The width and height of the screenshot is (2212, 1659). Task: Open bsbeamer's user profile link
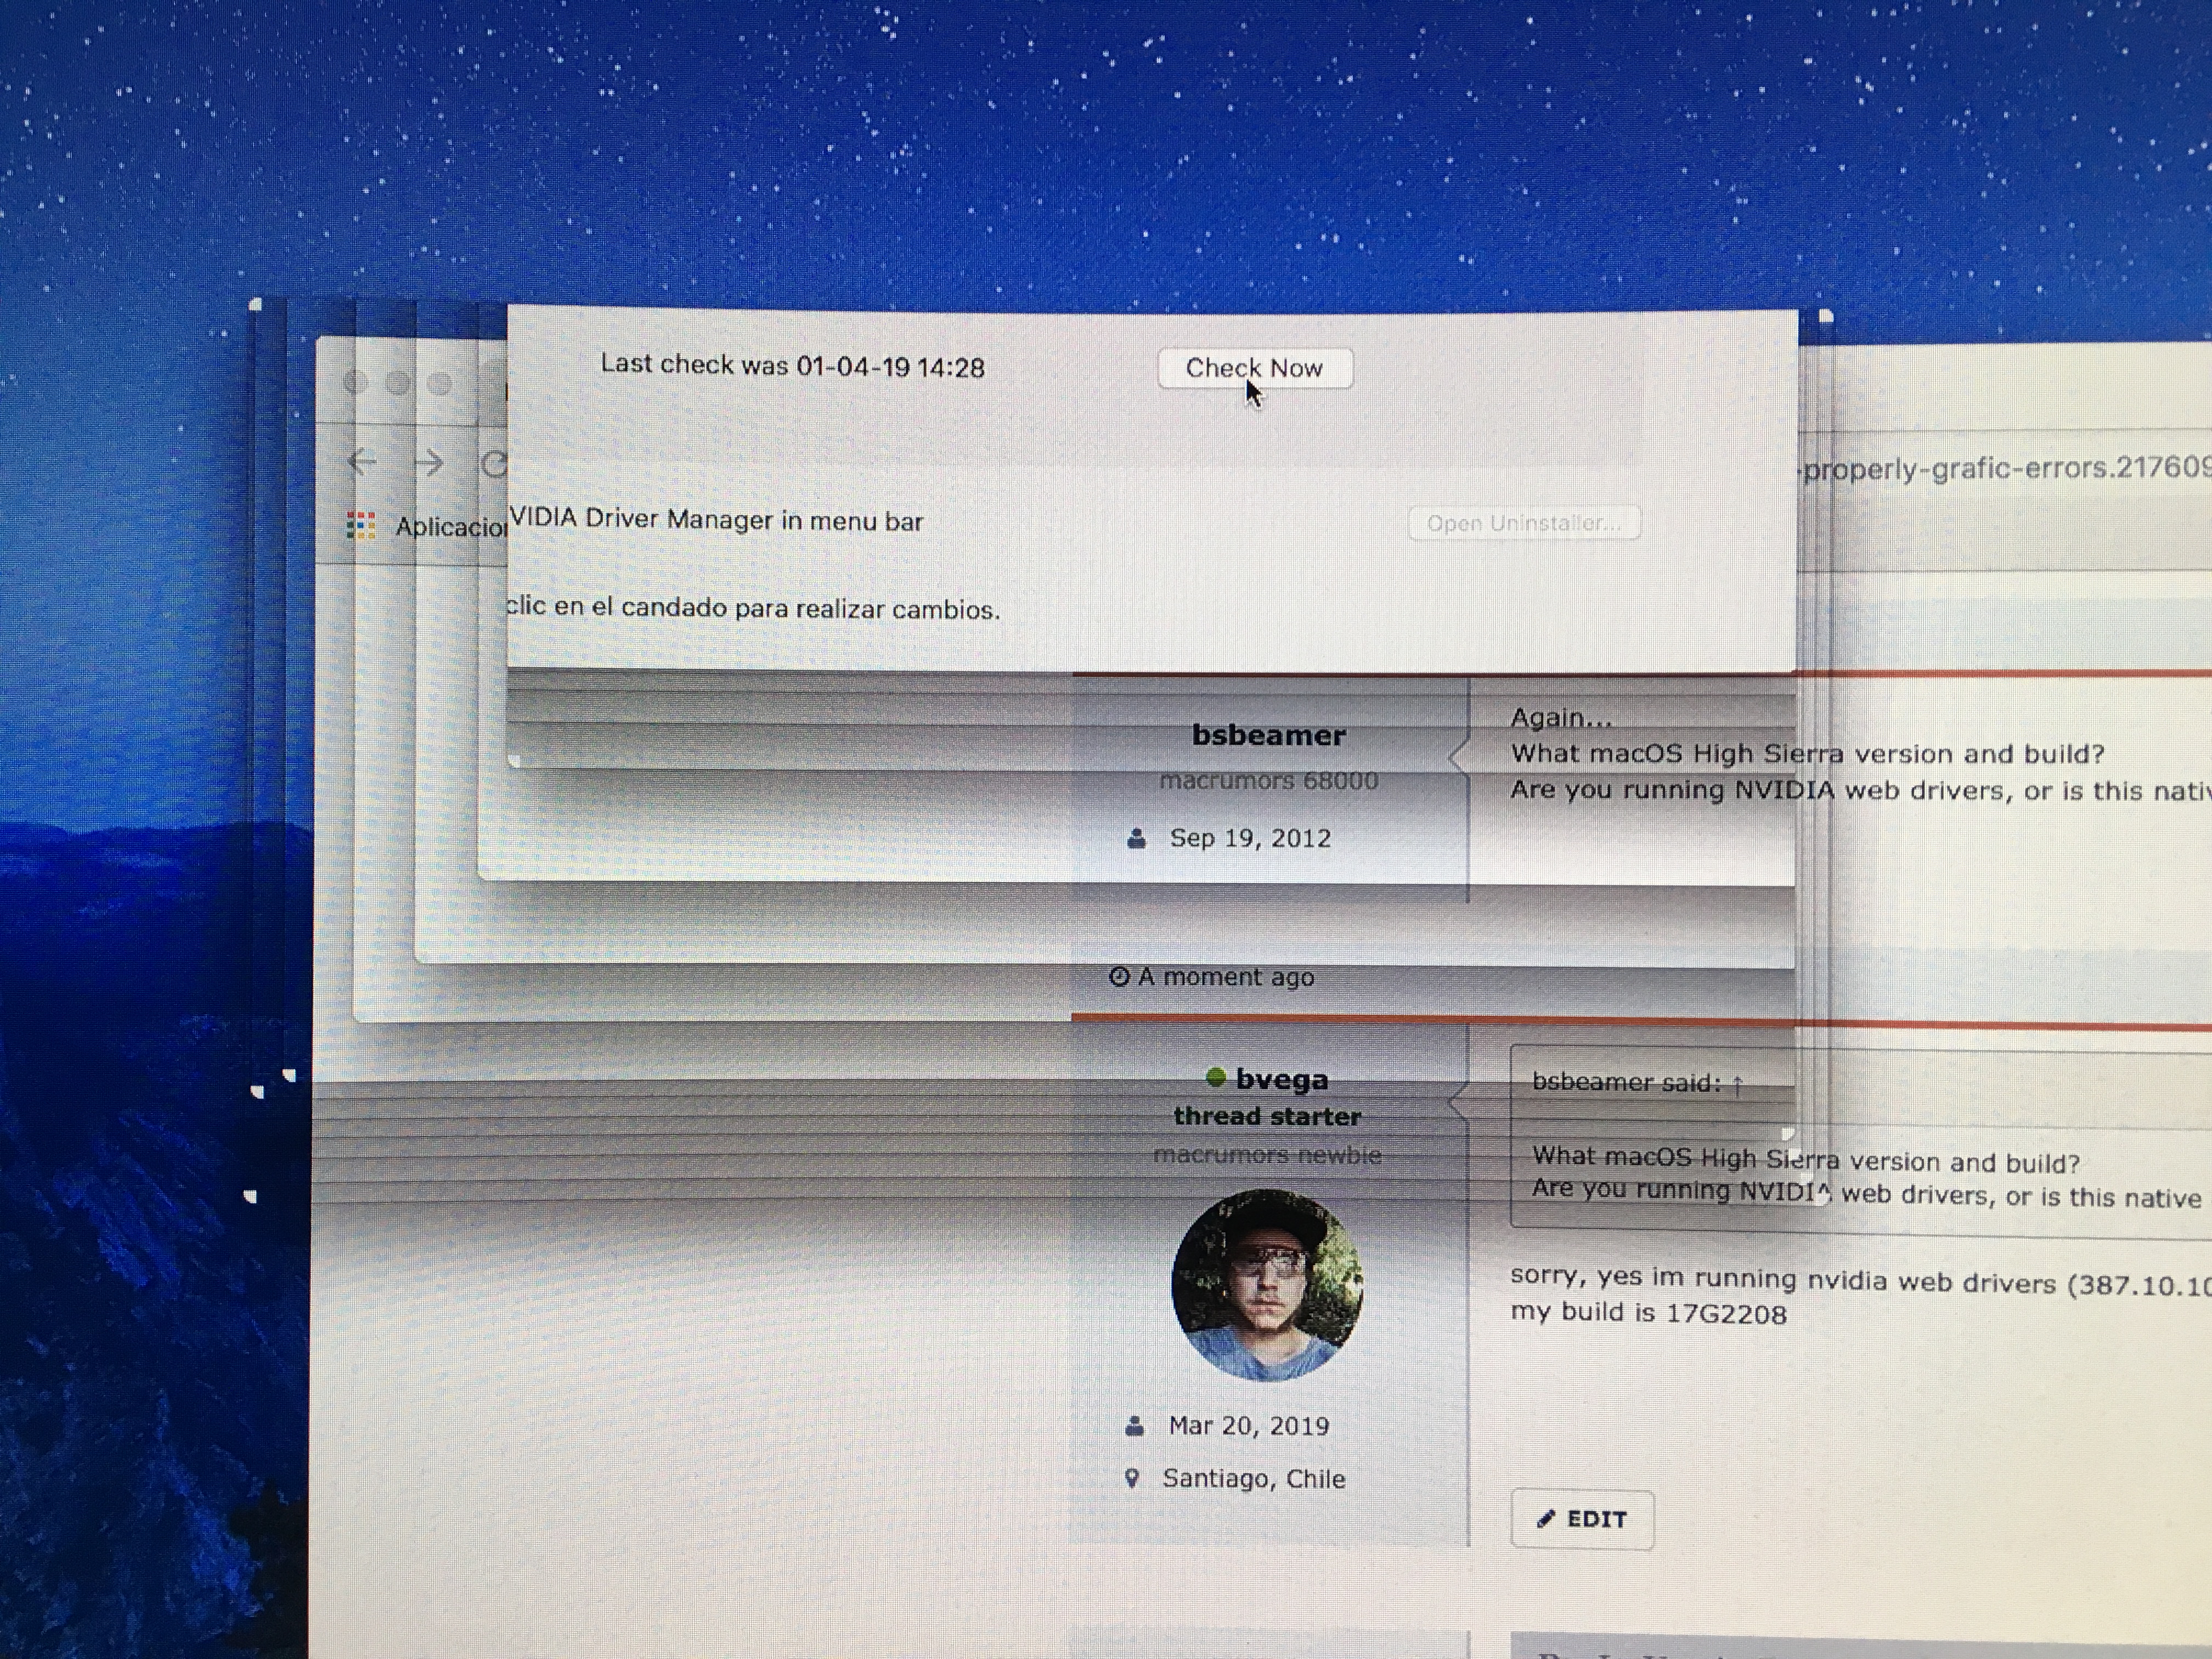pos(1268,735)
